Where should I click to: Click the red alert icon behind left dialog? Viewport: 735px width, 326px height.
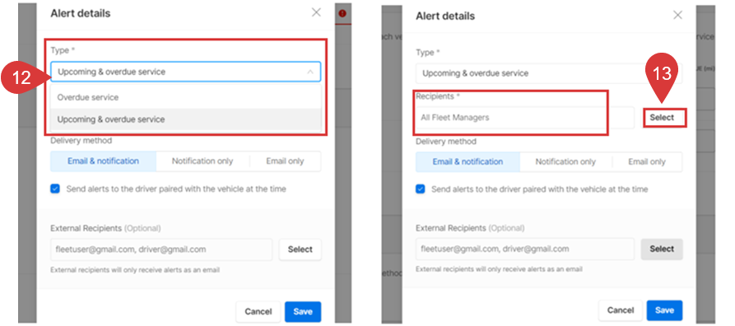click(342, 14)
